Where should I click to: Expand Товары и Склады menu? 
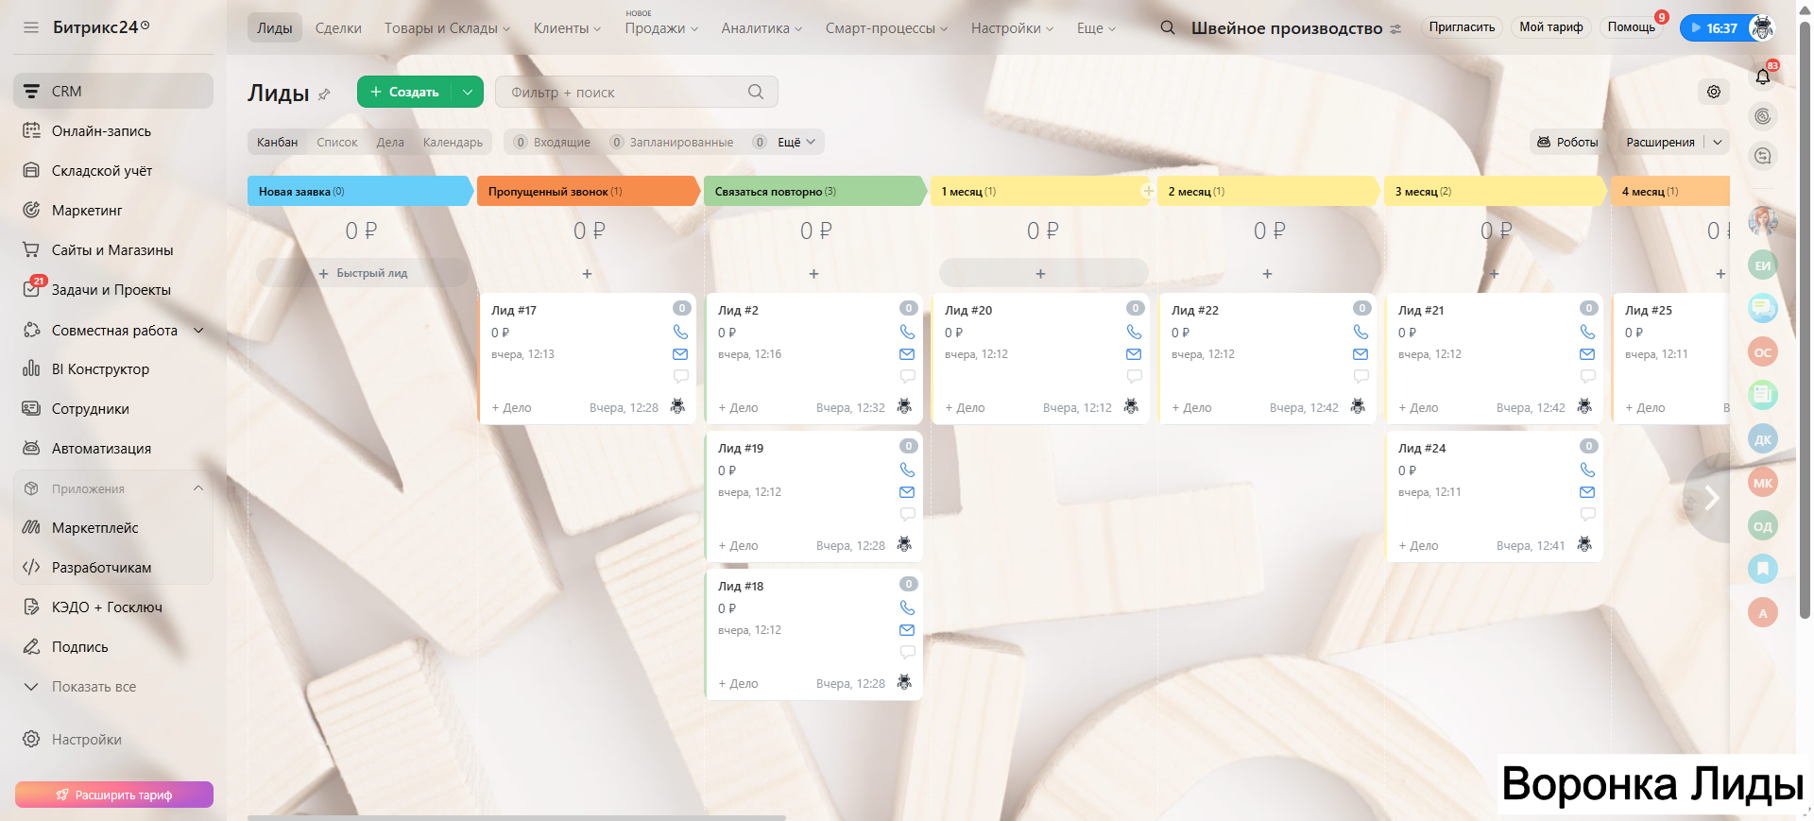point(447,28)
